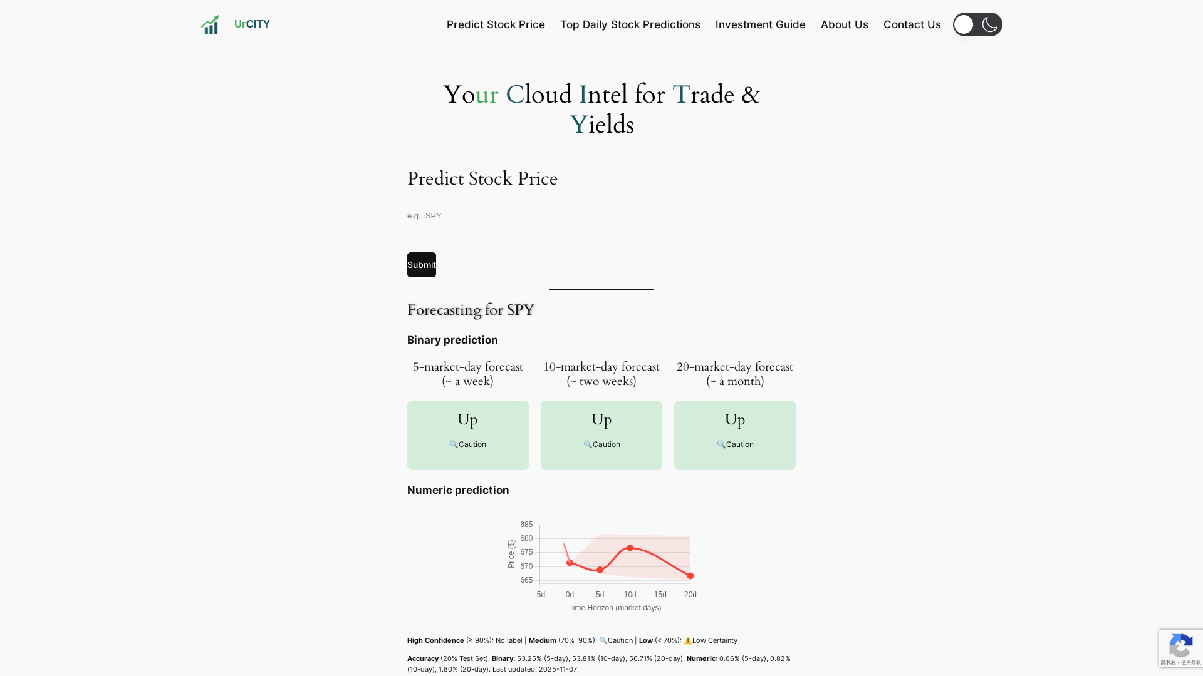Click magnifier icon in 5-market-day Caution label
1203x676 pixels.
point(454,444)
